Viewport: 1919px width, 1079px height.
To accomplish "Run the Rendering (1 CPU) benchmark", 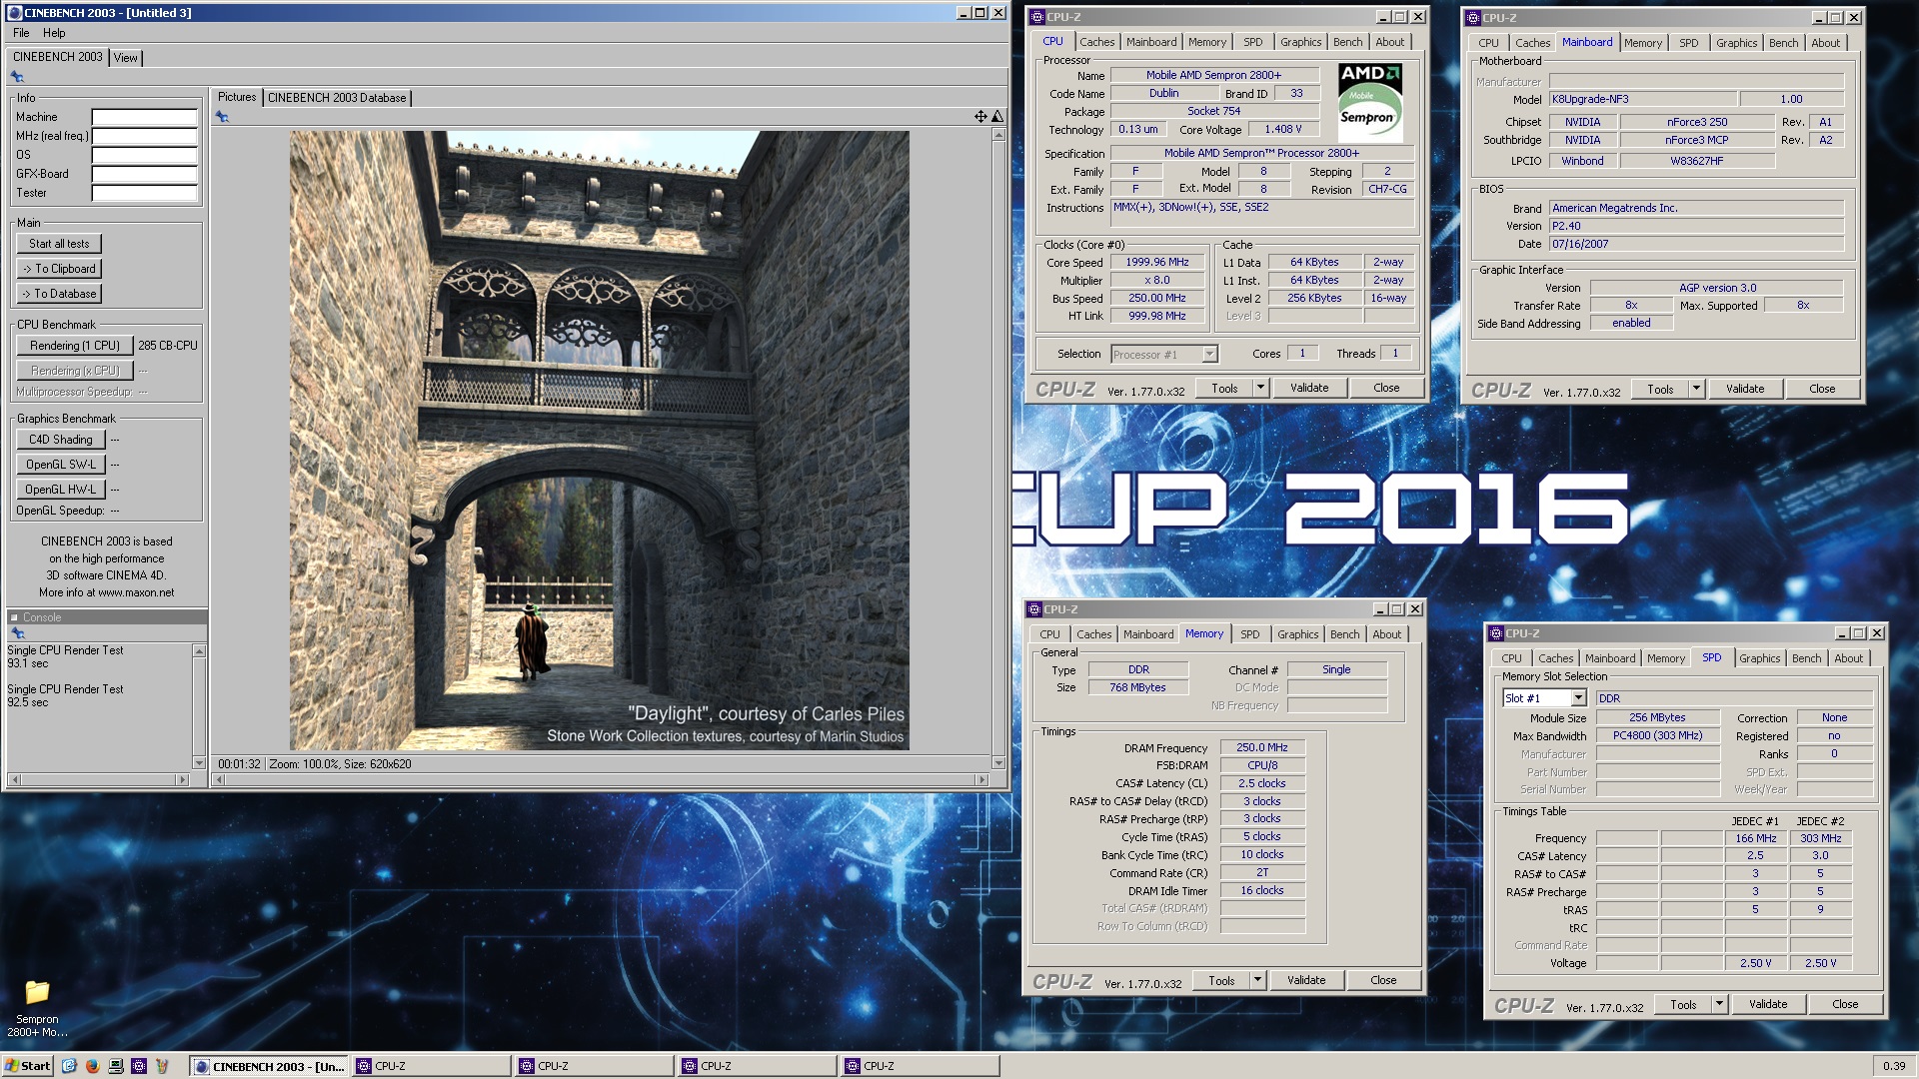I will [x=75, y=346].
